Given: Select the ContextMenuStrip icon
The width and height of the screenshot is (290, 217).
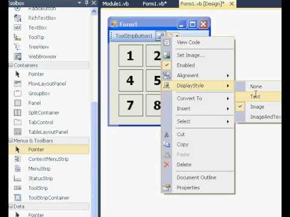Looking at the screenshot, I should pos(18,159).
